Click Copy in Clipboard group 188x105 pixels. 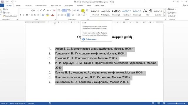[x=6, y=13]
